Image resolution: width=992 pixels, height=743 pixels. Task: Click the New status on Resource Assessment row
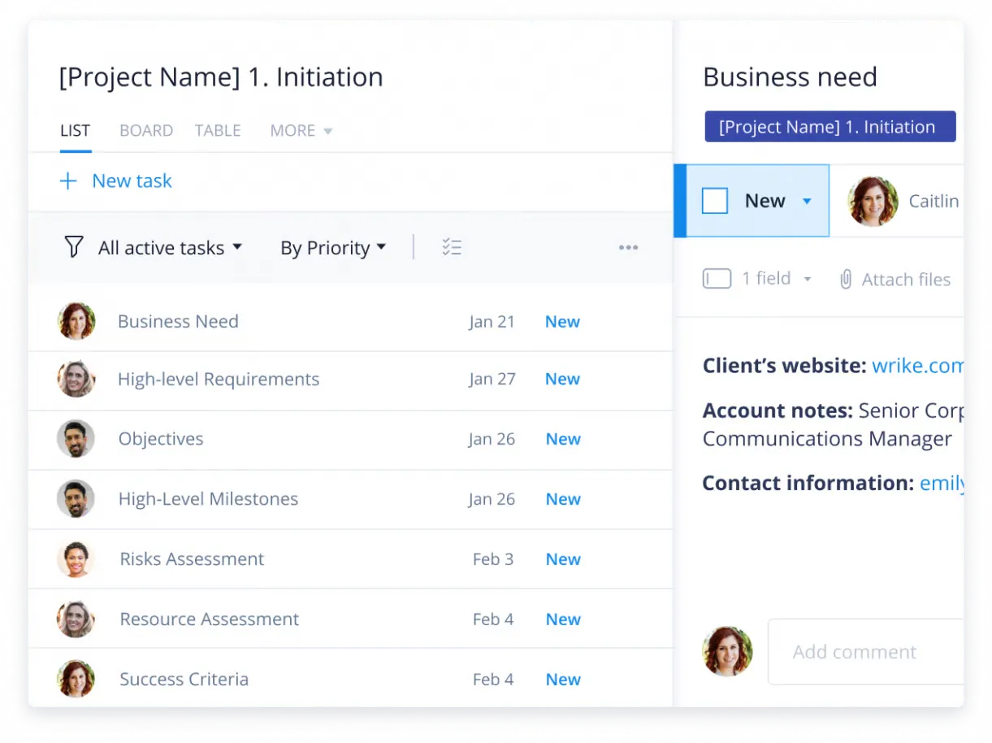563,619
